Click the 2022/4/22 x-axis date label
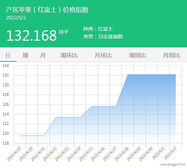 (x=50, y=154)
